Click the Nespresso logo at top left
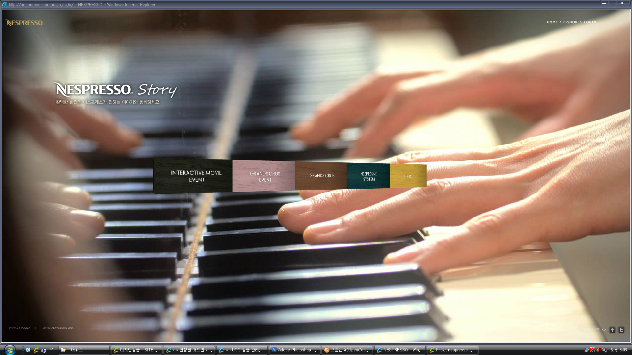The height and width of the screenshot is (355, 632). (25, 23)
